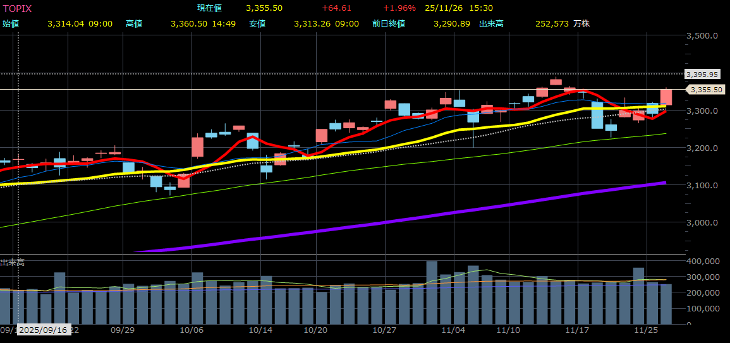Click the 現在値 current price label
The image size is (730, 343).
click(x=210, y=8)
